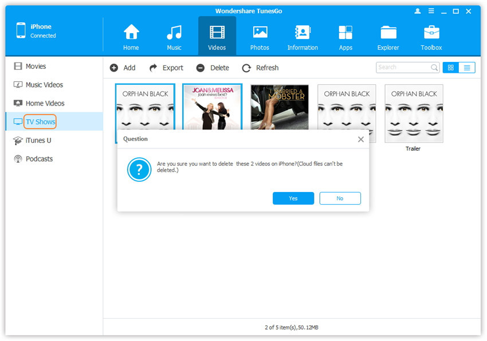487x341 pixels.
Task: Select Podcasts in the sidebar
Action: 39,159
